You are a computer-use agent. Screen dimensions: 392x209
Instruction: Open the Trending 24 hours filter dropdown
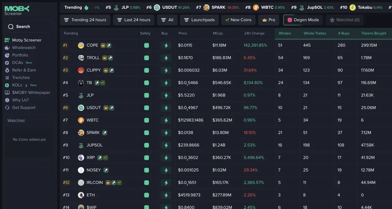(85, 20)
